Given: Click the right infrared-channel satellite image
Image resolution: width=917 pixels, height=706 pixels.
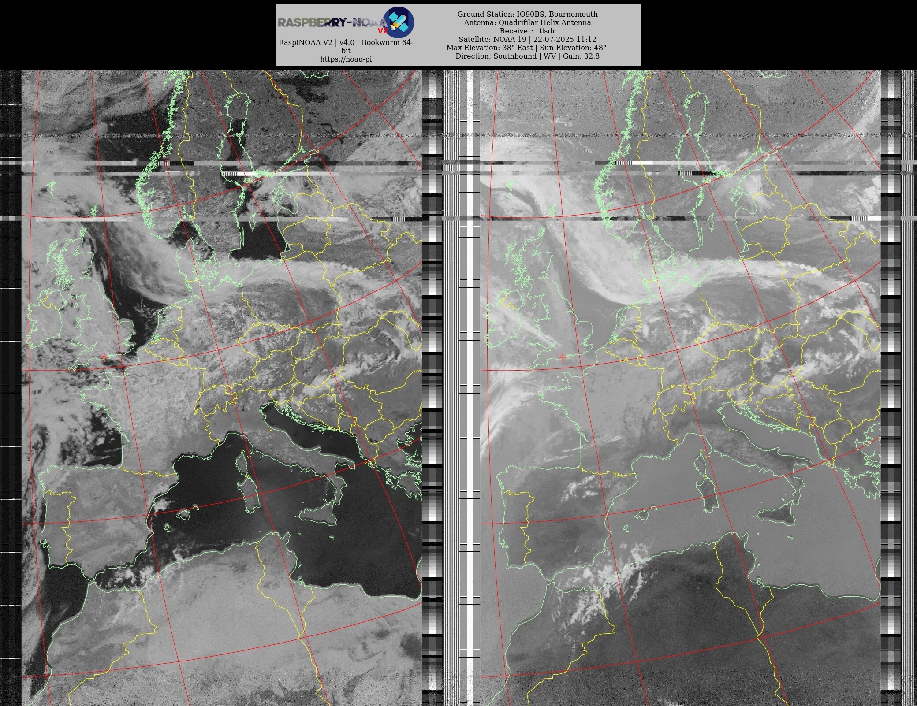Looking at the screenshot, I should [x=680, y=388].
